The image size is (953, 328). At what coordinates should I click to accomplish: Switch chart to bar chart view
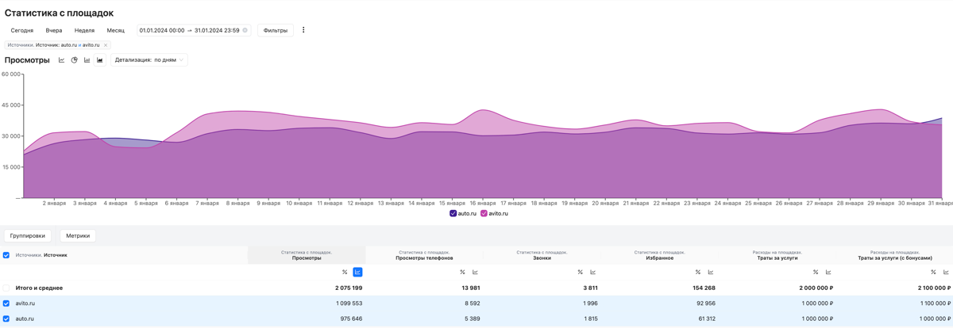(x=87, y=60)
